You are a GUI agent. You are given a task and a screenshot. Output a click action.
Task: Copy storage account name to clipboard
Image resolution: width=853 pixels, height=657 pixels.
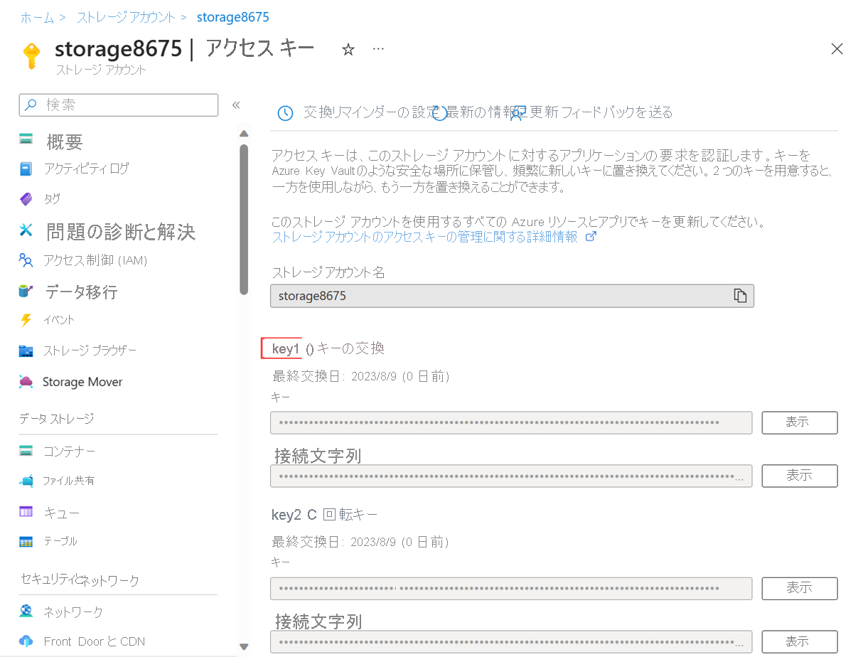tap(740, 296)
